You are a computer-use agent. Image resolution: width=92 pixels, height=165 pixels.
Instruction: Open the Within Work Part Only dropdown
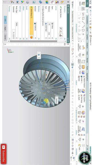[x=73, y=34]
